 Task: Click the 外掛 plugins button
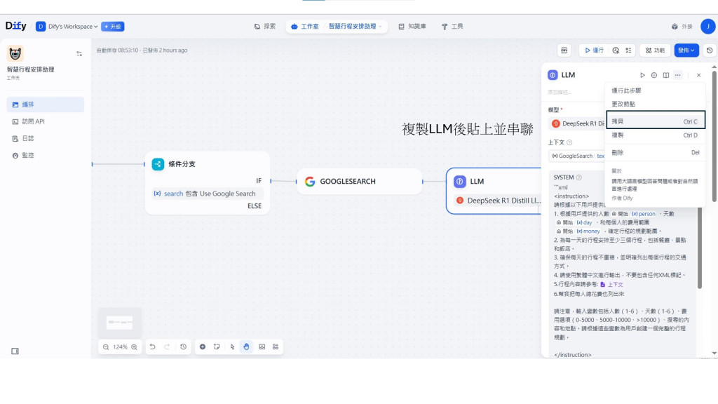click(x=682, y=27)
